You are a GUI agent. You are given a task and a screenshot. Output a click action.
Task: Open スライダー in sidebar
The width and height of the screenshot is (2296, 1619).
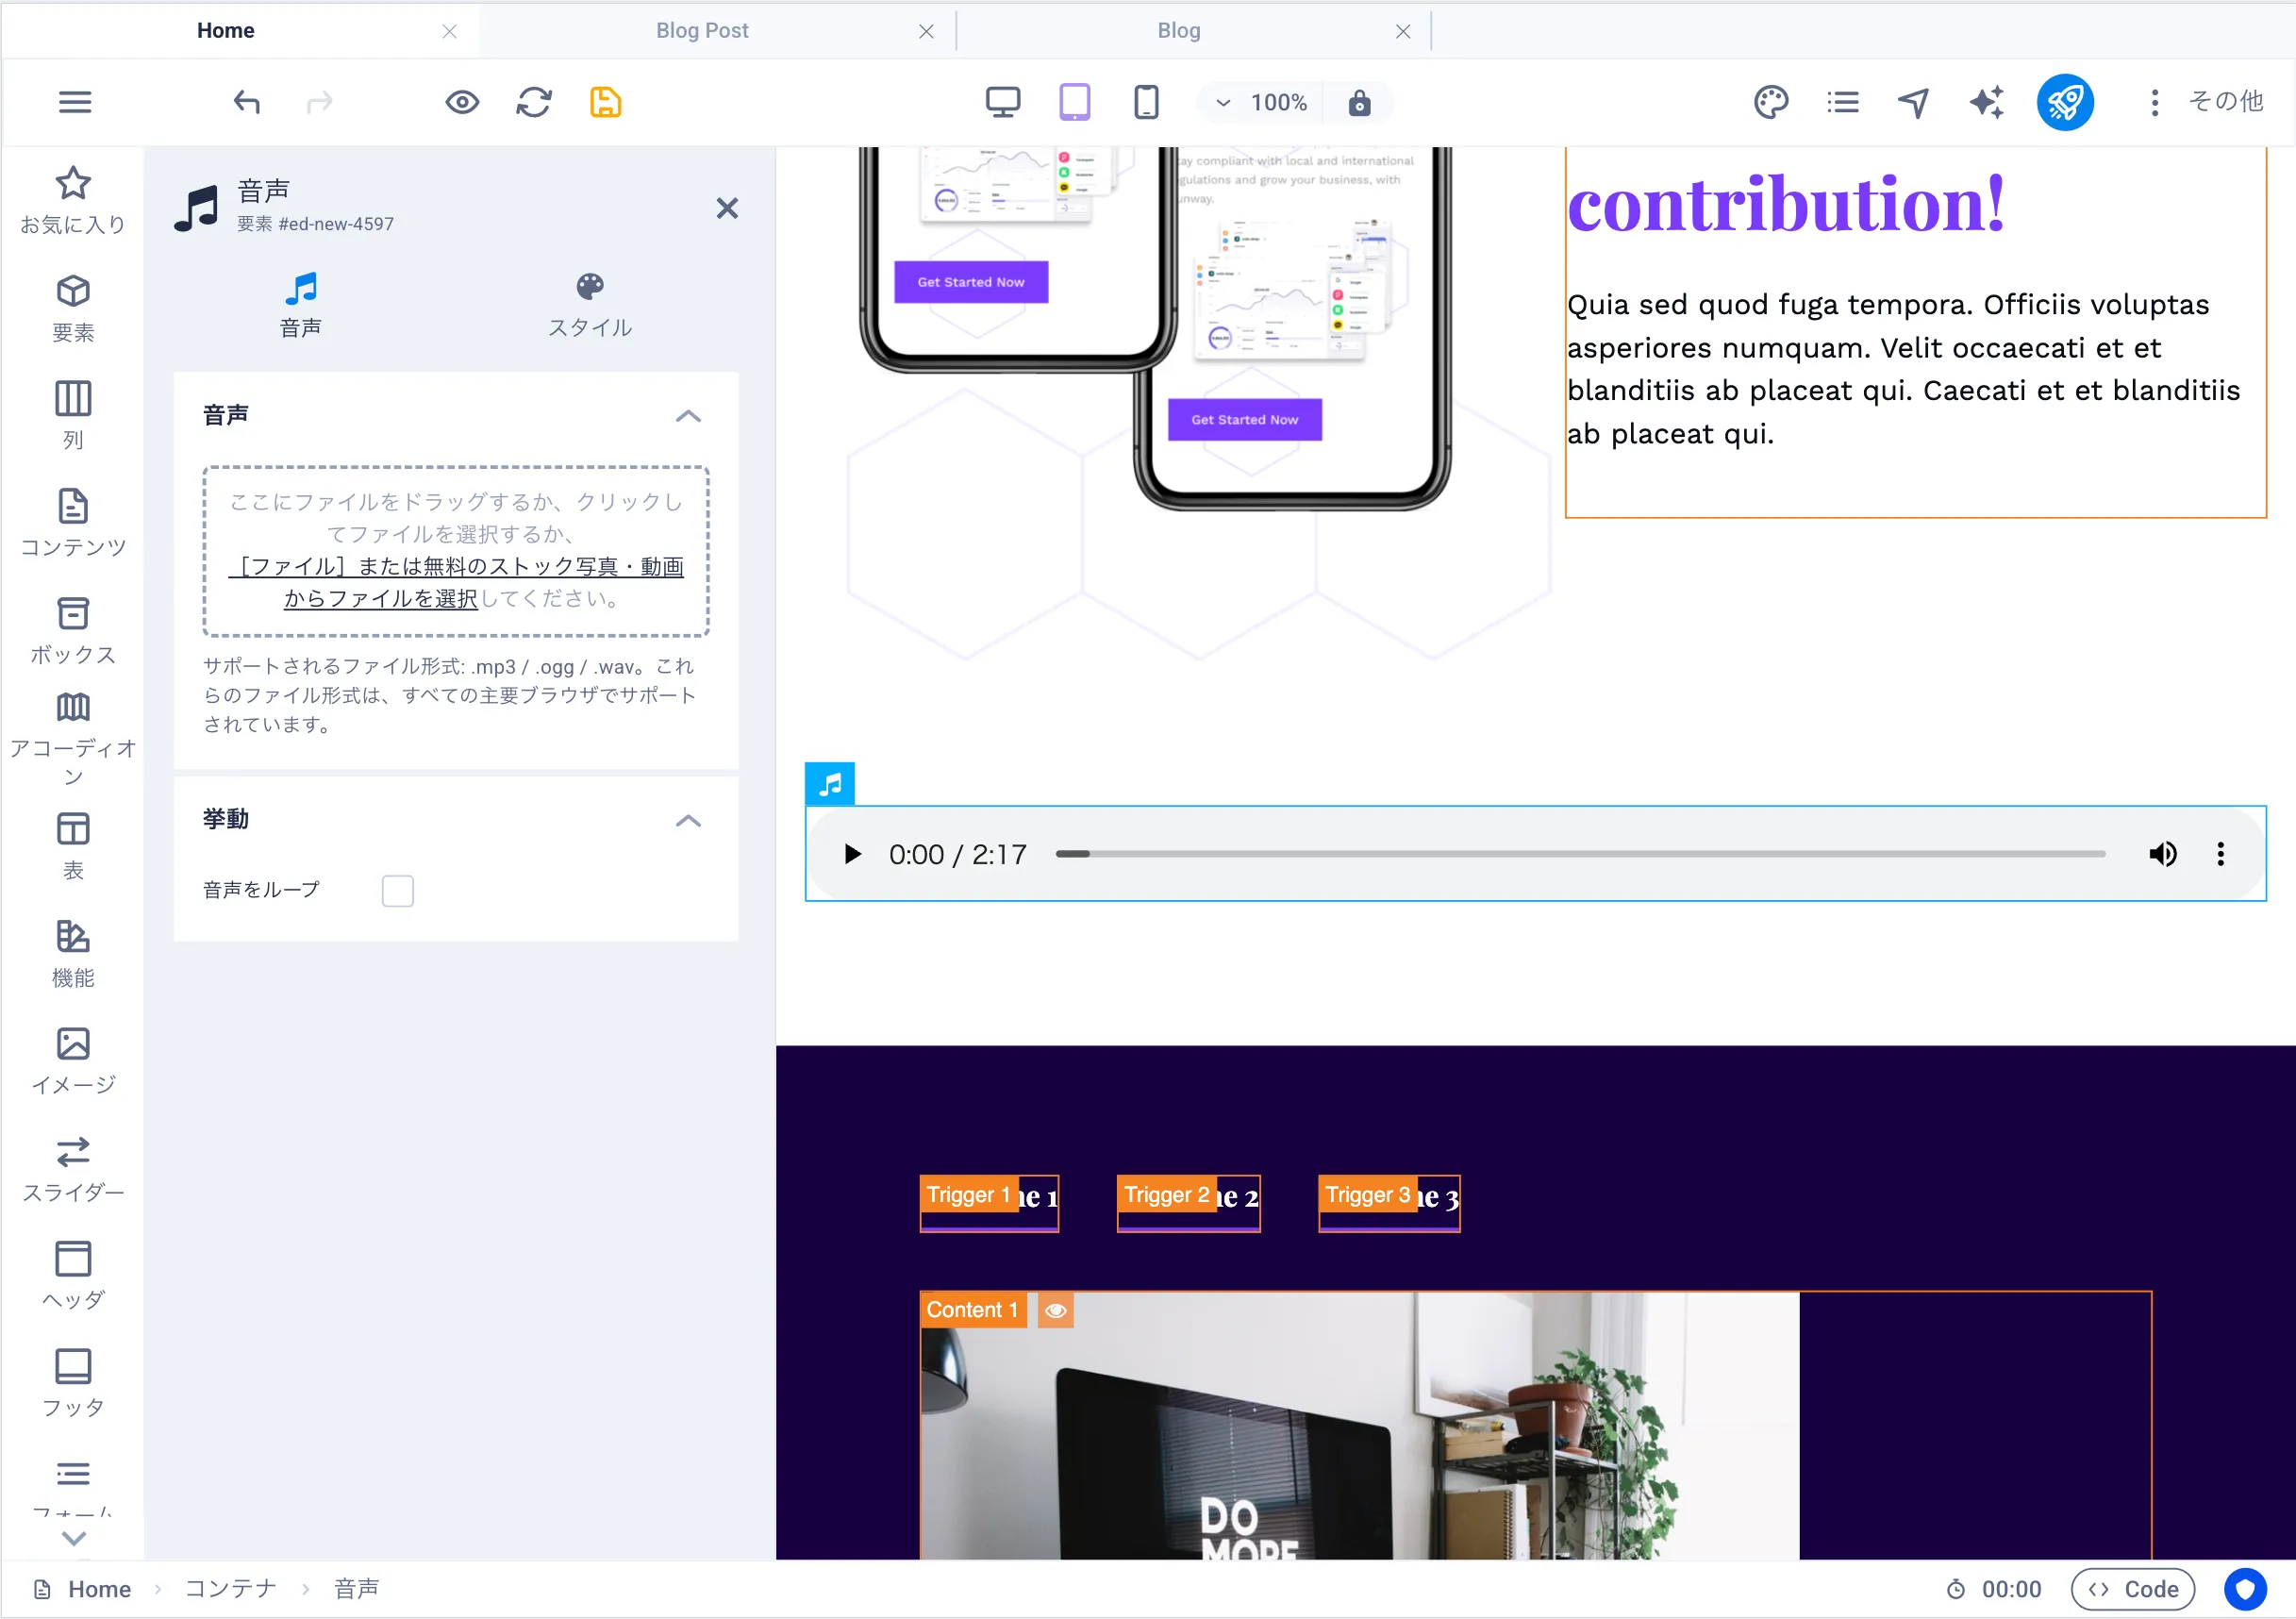pos(73,1169)
